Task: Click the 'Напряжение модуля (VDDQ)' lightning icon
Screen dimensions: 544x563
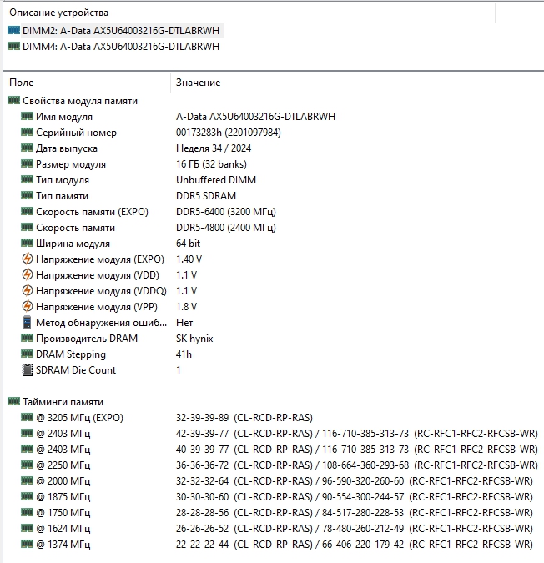Action: point(27,290)
